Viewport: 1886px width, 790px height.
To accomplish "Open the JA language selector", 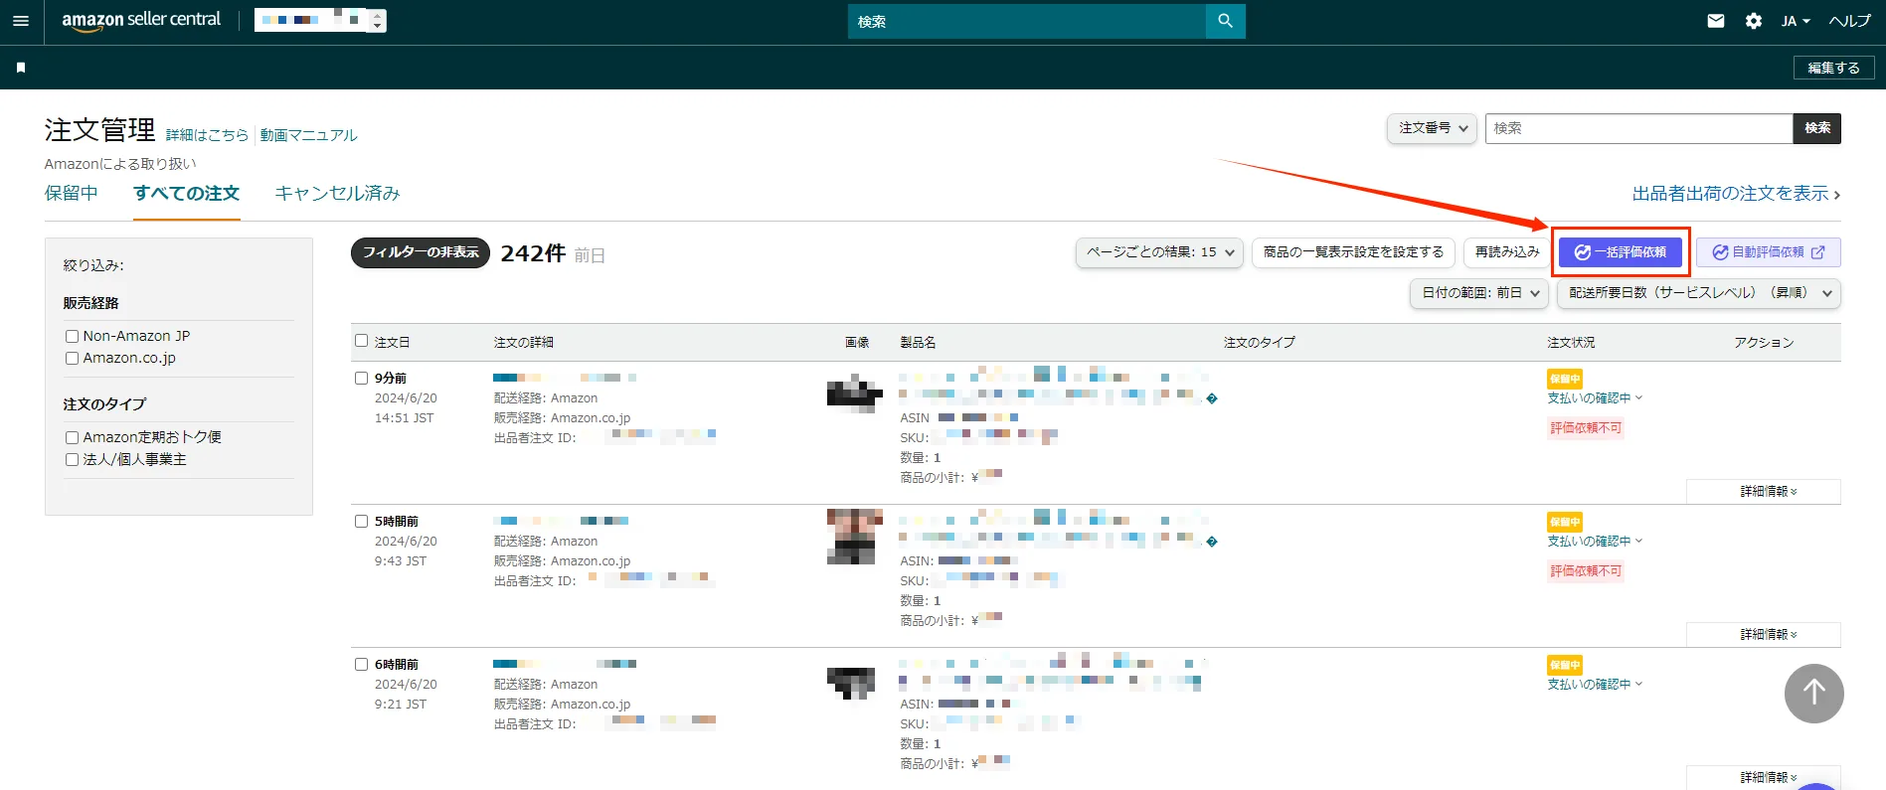I will point(1796,21).
